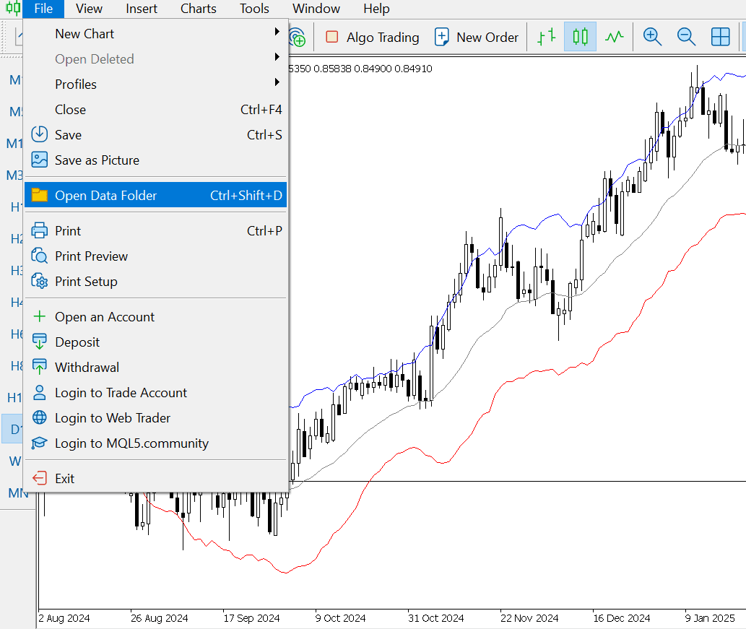Open the Charts menu
The height and width of the screenshot is (629, 746).
point(199,9)
